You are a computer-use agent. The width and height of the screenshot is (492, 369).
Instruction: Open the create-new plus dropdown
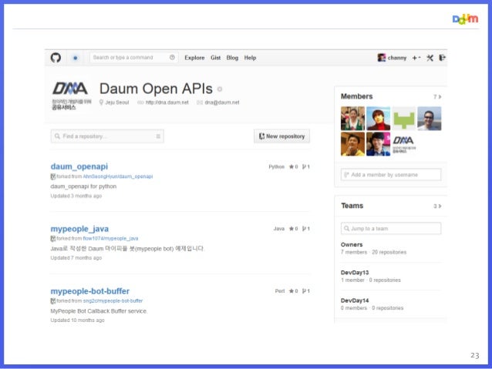click(x=416, y=58)
